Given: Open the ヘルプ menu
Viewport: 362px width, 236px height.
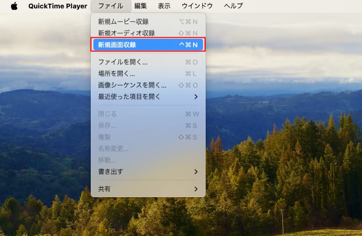Looking at the screenshot, I should 233,6.
